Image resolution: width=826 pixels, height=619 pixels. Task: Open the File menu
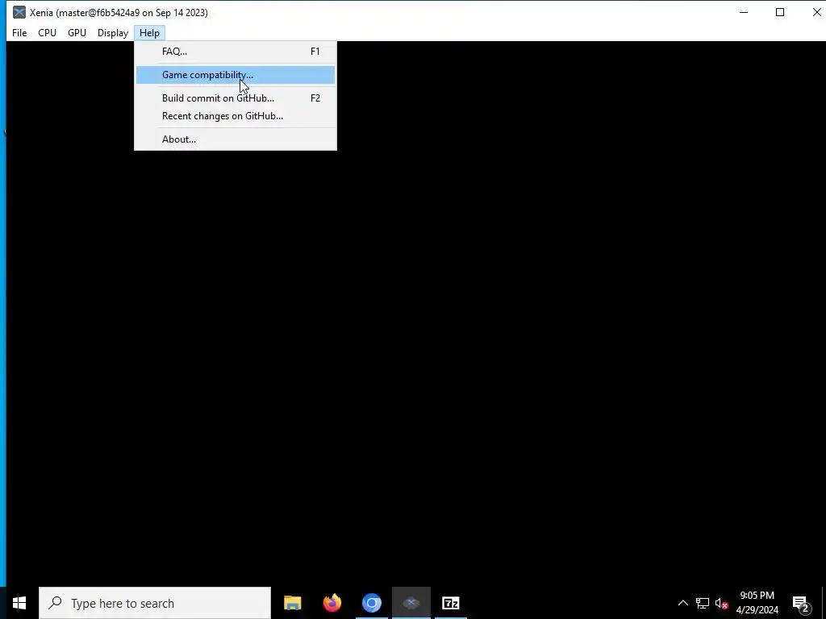(19, 32)
